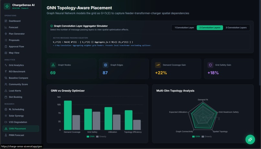Click the layers icon beside Graph Convolution title
The height and width of the screenshot is (149, 261).
click(51, 26)
